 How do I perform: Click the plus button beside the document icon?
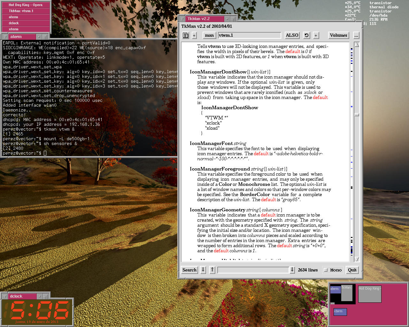pos(194,35)
